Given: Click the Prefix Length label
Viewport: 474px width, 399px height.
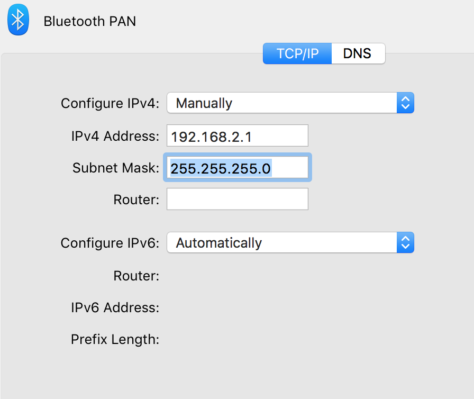Looking at the screenshot, I should (115, 339).
